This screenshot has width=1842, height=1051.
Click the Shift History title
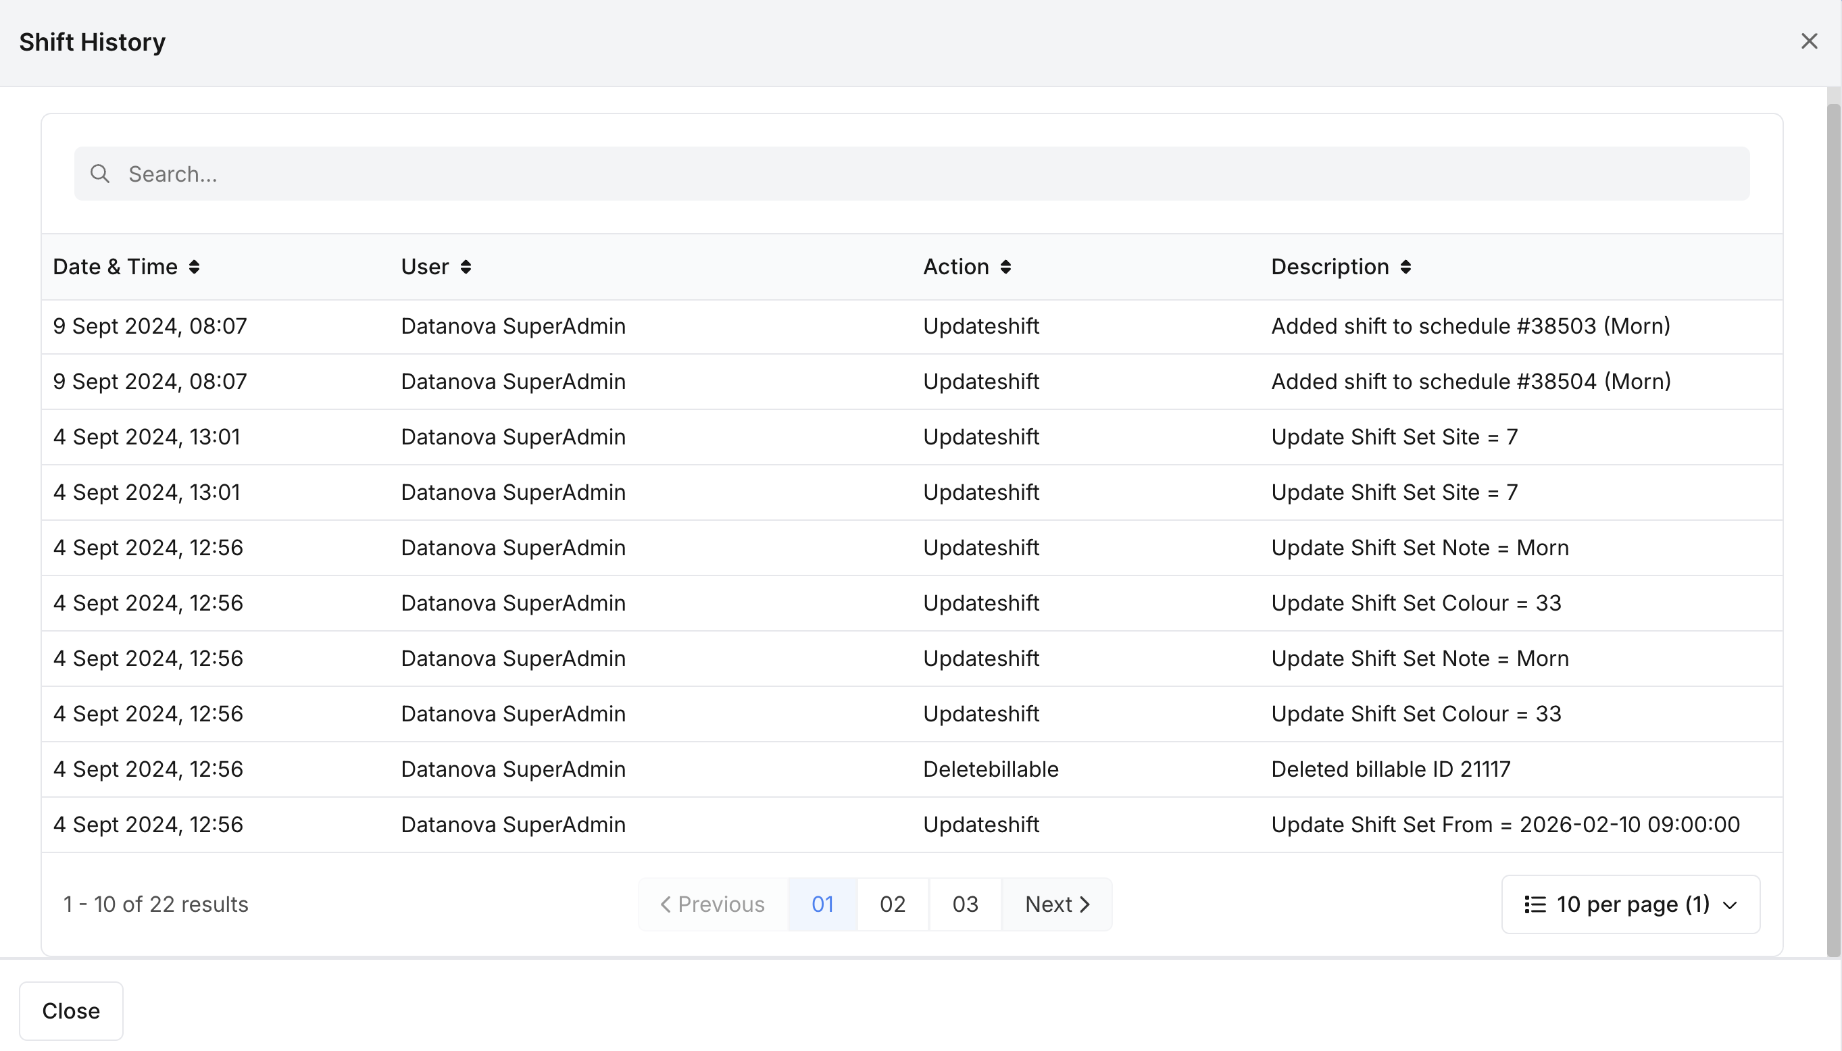click(93, 42)
